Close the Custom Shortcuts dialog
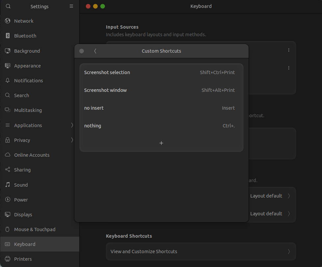This screenshot has width=322, height=267. pos(82,51)
